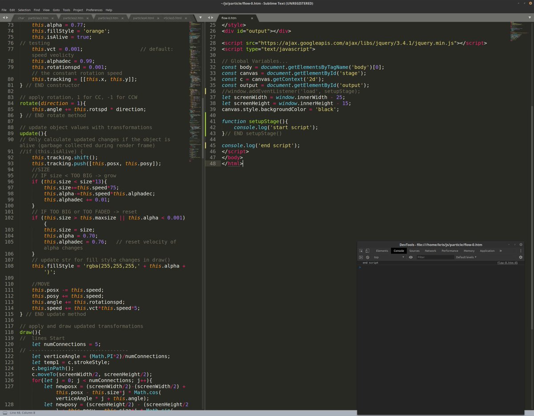Open the Performance tab in DevTools
Viewport: 534px width, 416px height.
click(450, 251)
